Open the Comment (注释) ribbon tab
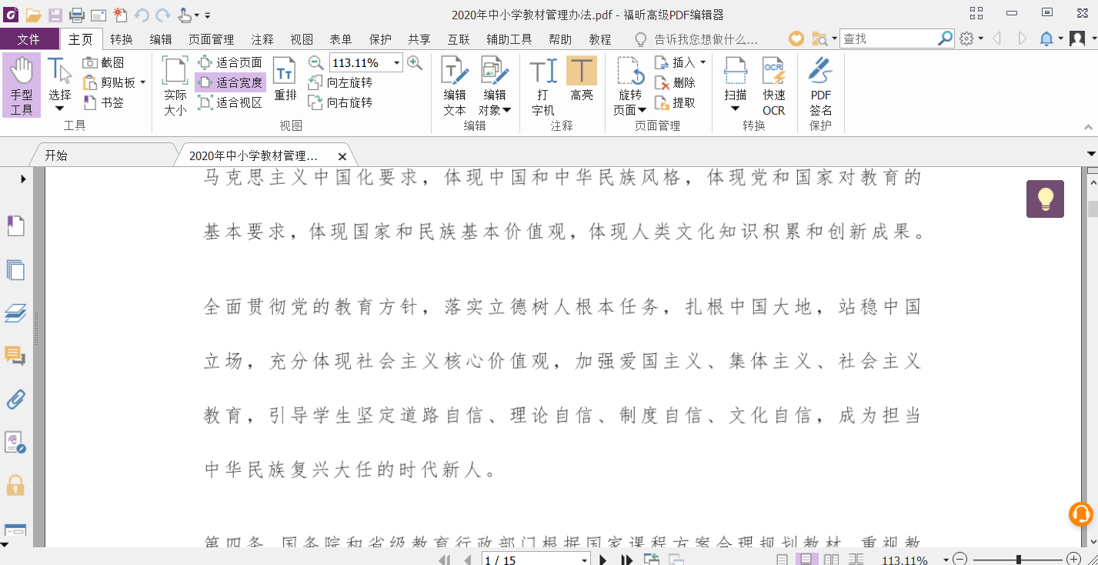Screen dimensions: 1098x565 pyautogui.click(x=262, y=39)
